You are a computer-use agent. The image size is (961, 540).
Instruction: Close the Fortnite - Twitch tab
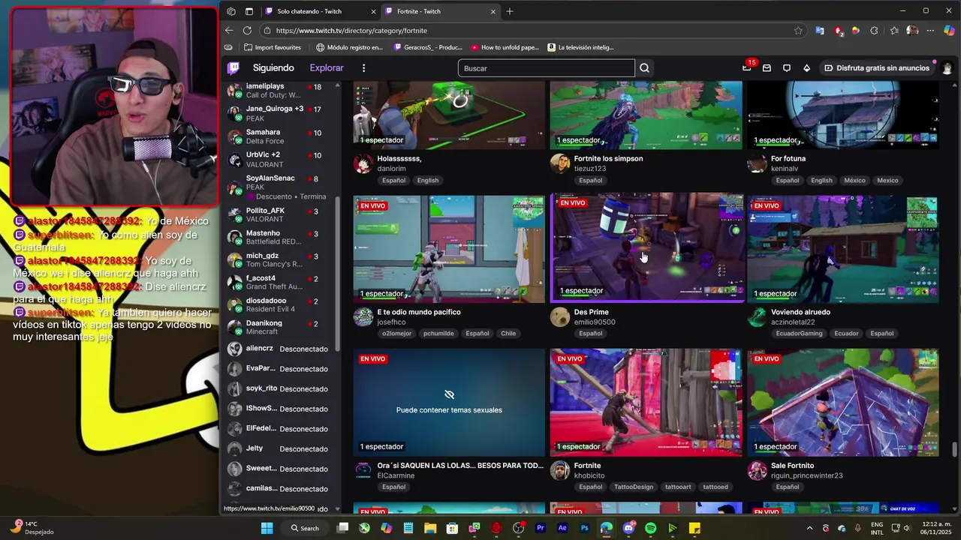click(x=493, y=11)
